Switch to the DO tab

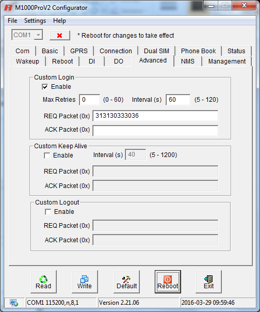119,61
